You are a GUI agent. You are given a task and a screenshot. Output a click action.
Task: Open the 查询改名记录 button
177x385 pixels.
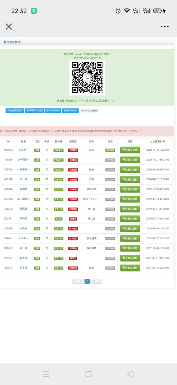click(x=70, y=111)
